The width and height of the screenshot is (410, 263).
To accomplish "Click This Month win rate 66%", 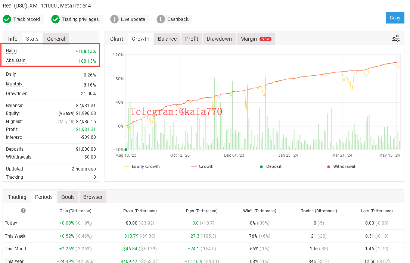I will coord(254,248).
